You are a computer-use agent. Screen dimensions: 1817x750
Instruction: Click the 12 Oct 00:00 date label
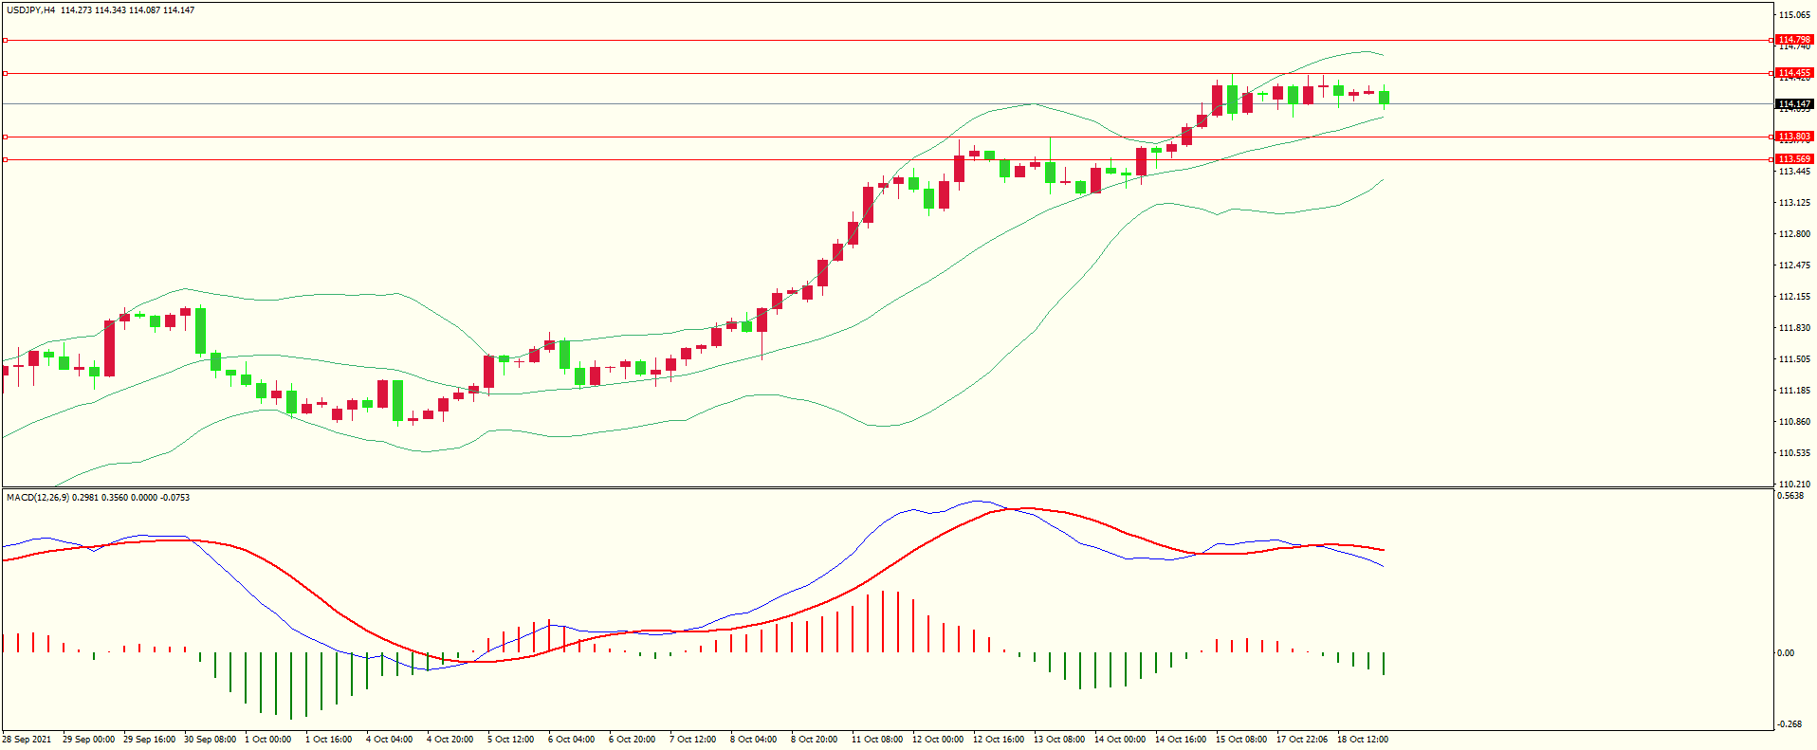[x=937, y=740]
